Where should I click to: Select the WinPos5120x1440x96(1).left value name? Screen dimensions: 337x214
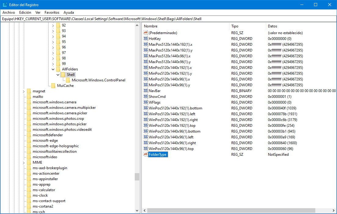coord(171,137)
